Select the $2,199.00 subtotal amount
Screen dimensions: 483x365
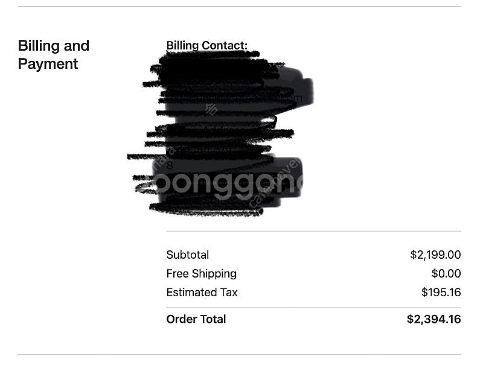(x=435, y=255)
